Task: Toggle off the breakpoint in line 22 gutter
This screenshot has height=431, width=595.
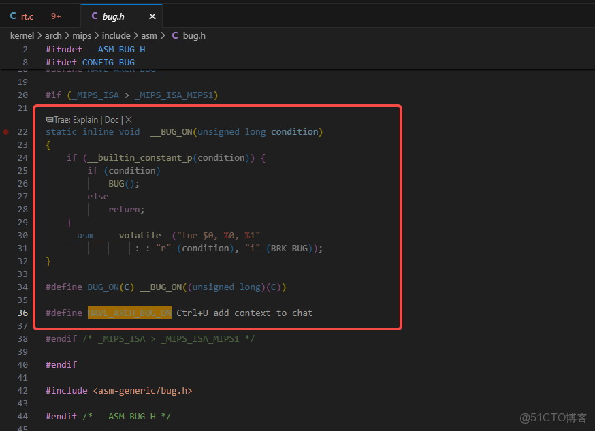Action: pyautogui.click(x=6, y=131)
